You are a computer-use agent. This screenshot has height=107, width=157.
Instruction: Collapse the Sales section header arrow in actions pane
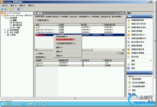pos(151,73)
